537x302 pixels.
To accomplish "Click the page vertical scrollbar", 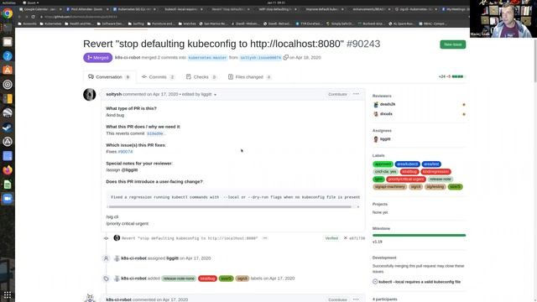I will tap(535, 56).
